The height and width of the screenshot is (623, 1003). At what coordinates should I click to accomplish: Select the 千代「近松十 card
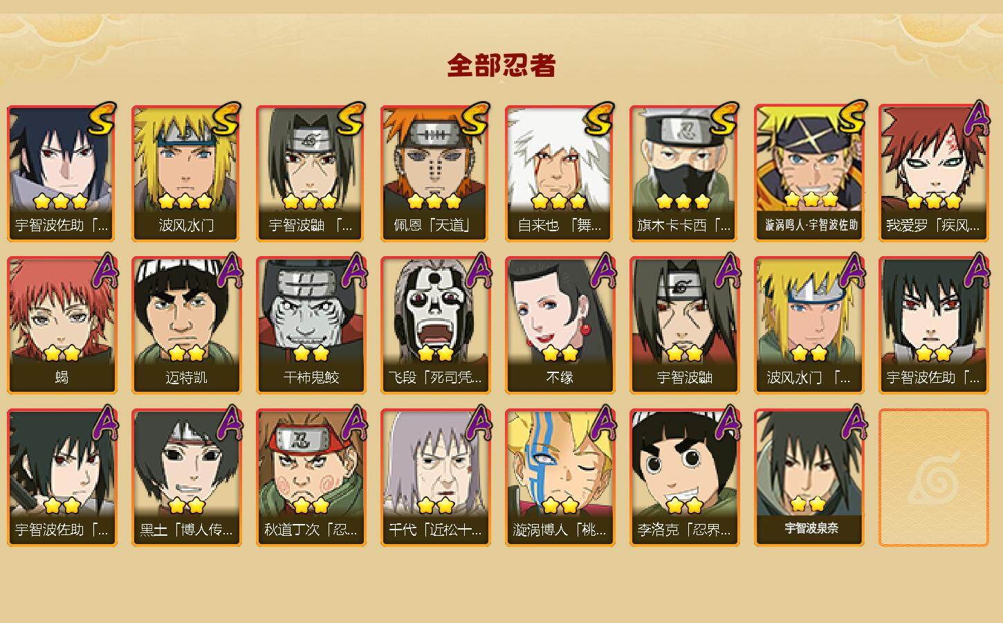tap(435, 478)
